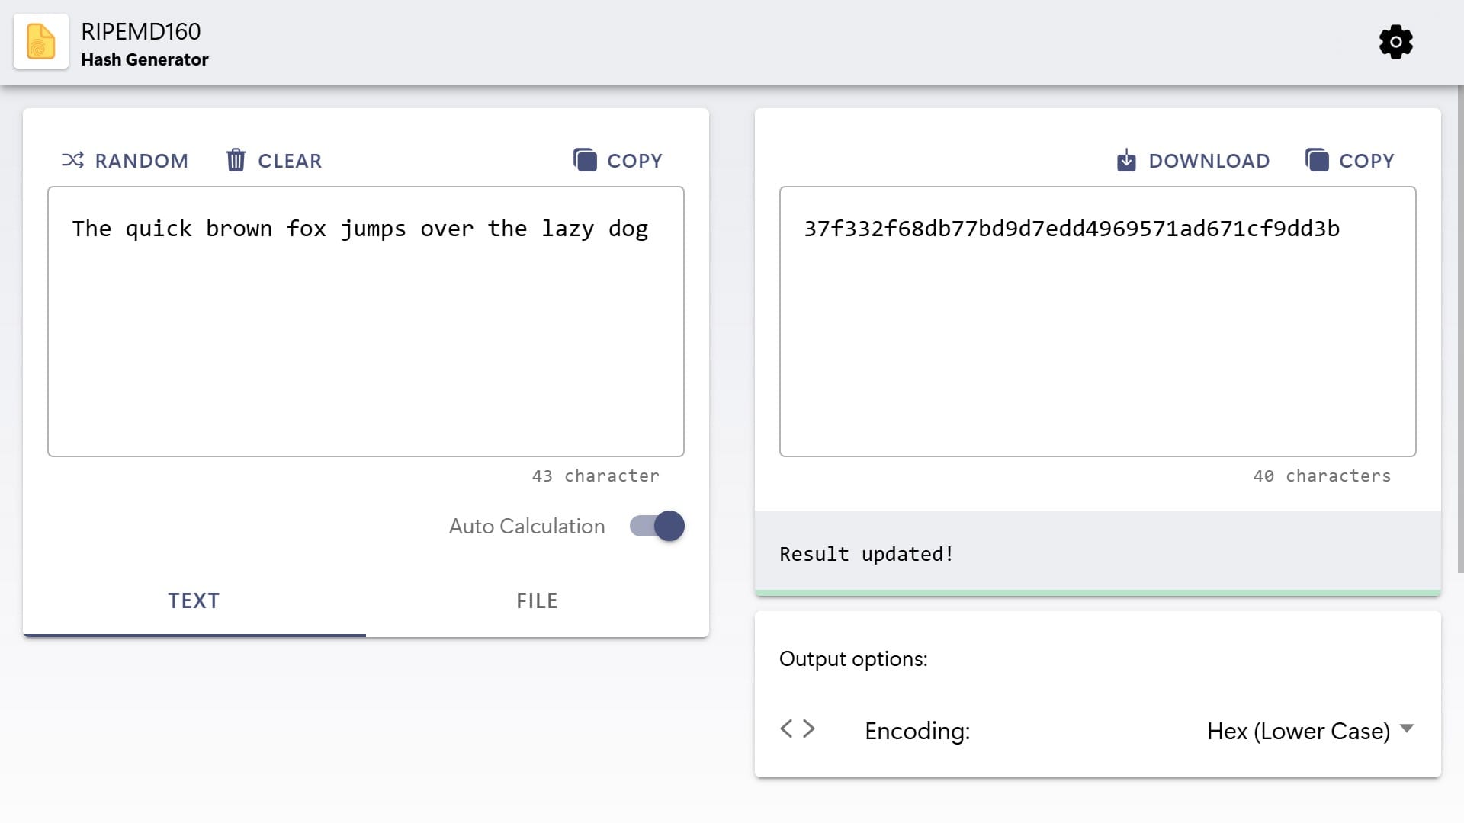Click the "43 character" counter
Image resolution: width=1464 pixels, height=823 pixels.
pyautogui.click(x=596, y=476)
